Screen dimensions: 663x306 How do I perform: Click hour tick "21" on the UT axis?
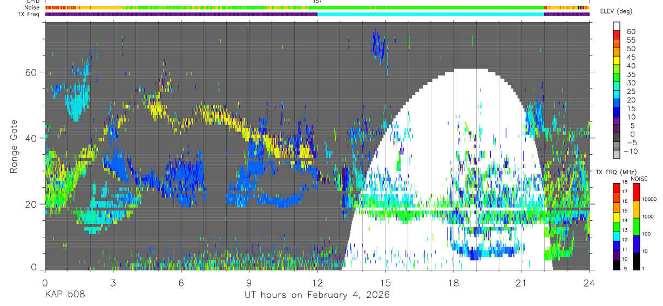click(x=522, y=283)
